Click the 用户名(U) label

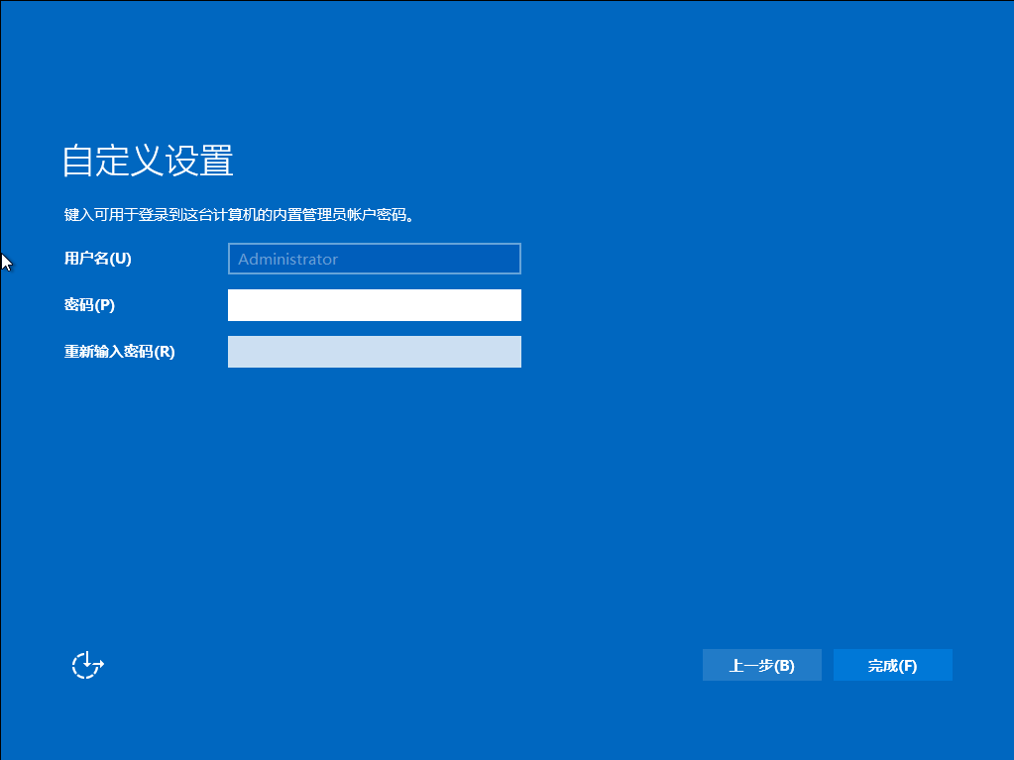point(98,259)
